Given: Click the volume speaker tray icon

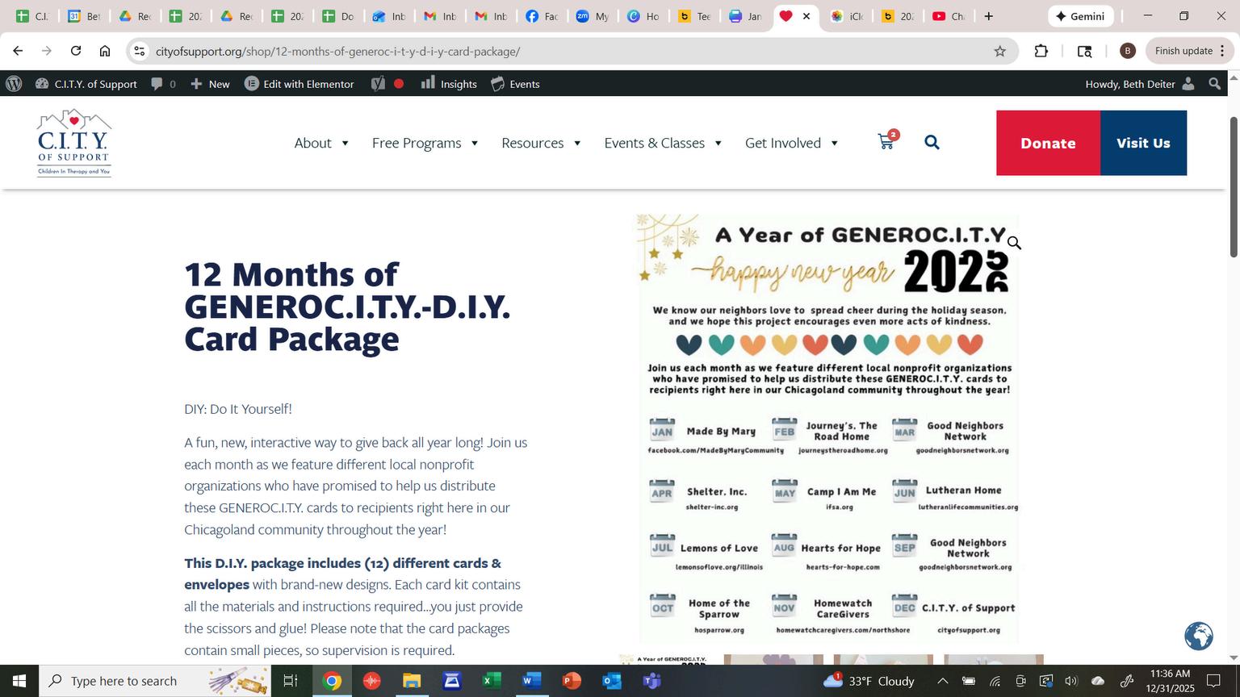Looking at the screenshot, I should [1071, 681].
